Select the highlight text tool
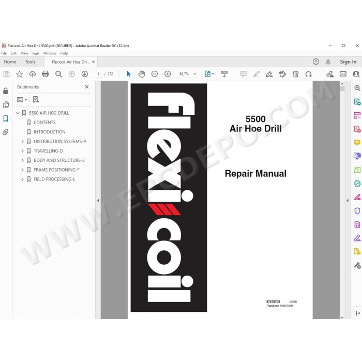This screenshot has height=362, width=362. click(257, 74)
